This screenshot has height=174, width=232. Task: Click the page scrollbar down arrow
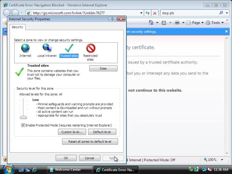click(227, 153)
